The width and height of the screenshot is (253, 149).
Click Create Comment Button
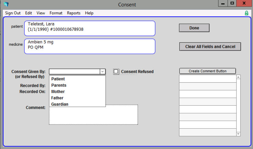point(207,71)
